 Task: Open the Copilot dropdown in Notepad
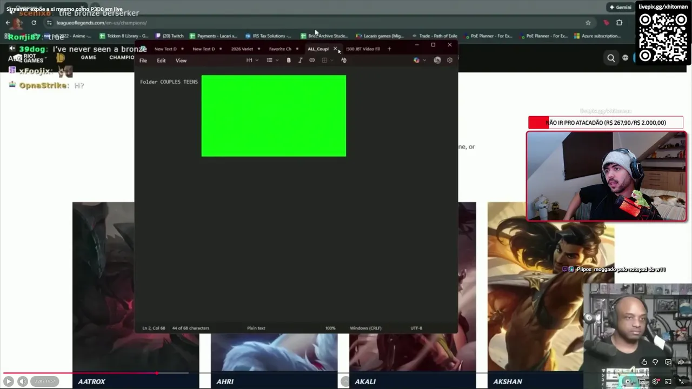pyautogui.click(x=419, y=61)
